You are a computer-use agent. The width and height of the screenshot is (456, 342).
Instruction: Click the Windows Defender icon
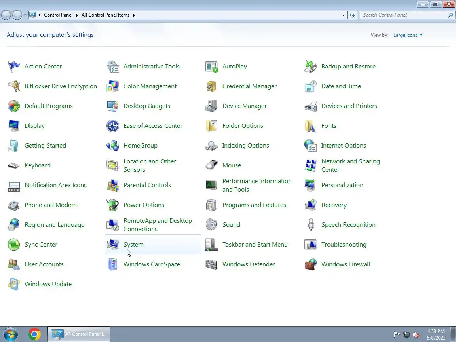pyautogui.click(x=211, y=264)
